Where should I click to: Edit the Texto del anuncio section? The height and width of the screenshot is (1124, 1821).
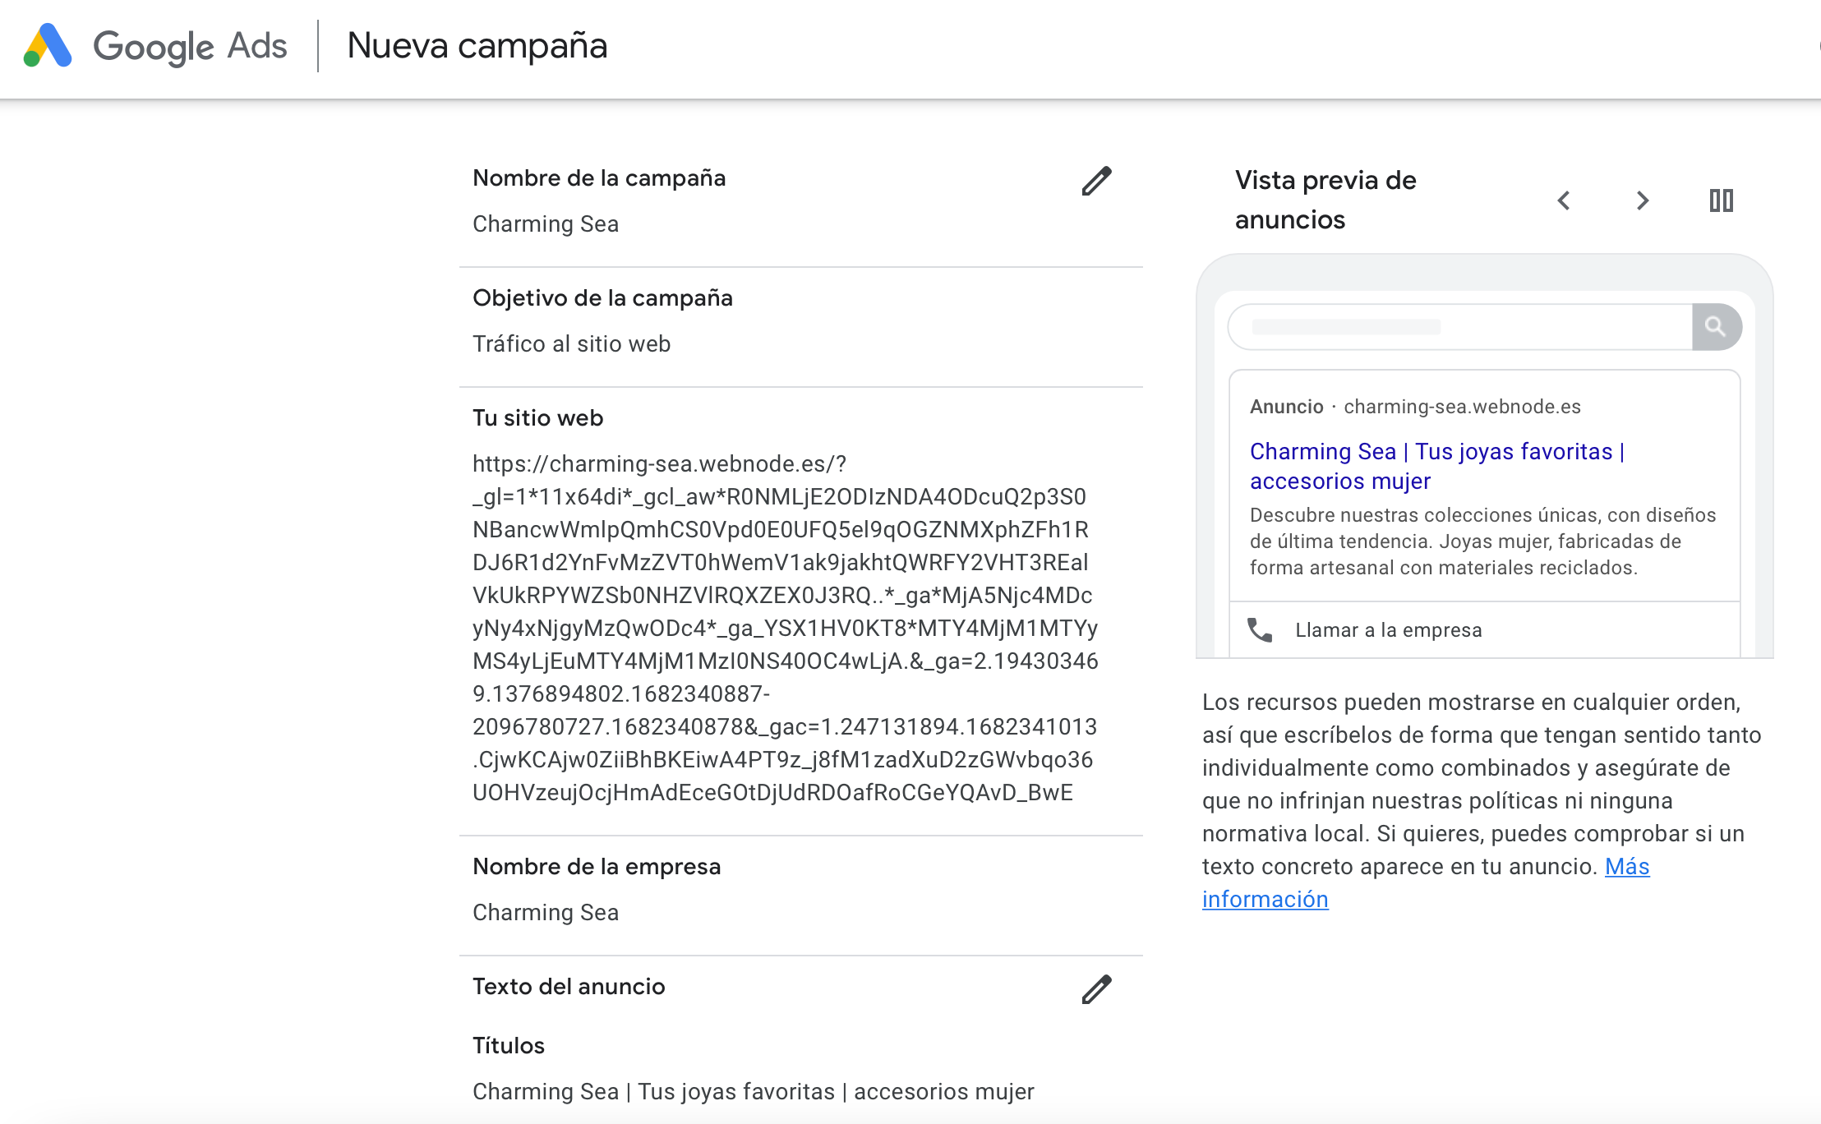click(1096, 989)
